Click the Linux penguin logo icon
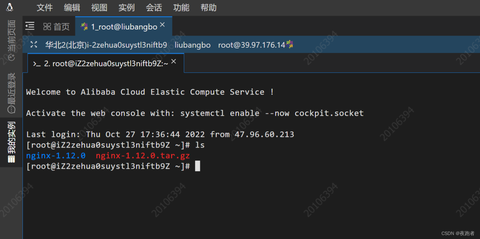The height and width of the screenshot is (239, 480). pyautogui.click(x=10, y=7)
